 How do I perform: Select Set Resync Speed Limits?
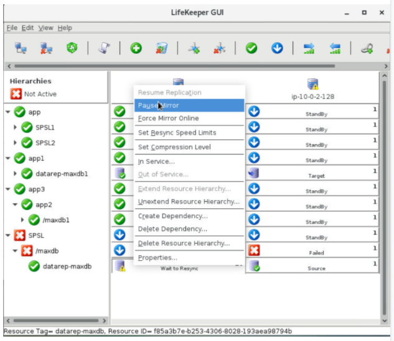[x=189, y=133]
